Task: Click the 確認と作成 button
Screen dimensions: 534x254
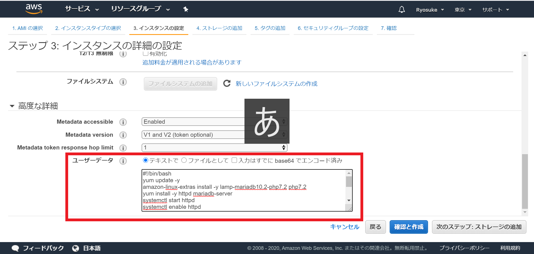Action: point(409,227)
